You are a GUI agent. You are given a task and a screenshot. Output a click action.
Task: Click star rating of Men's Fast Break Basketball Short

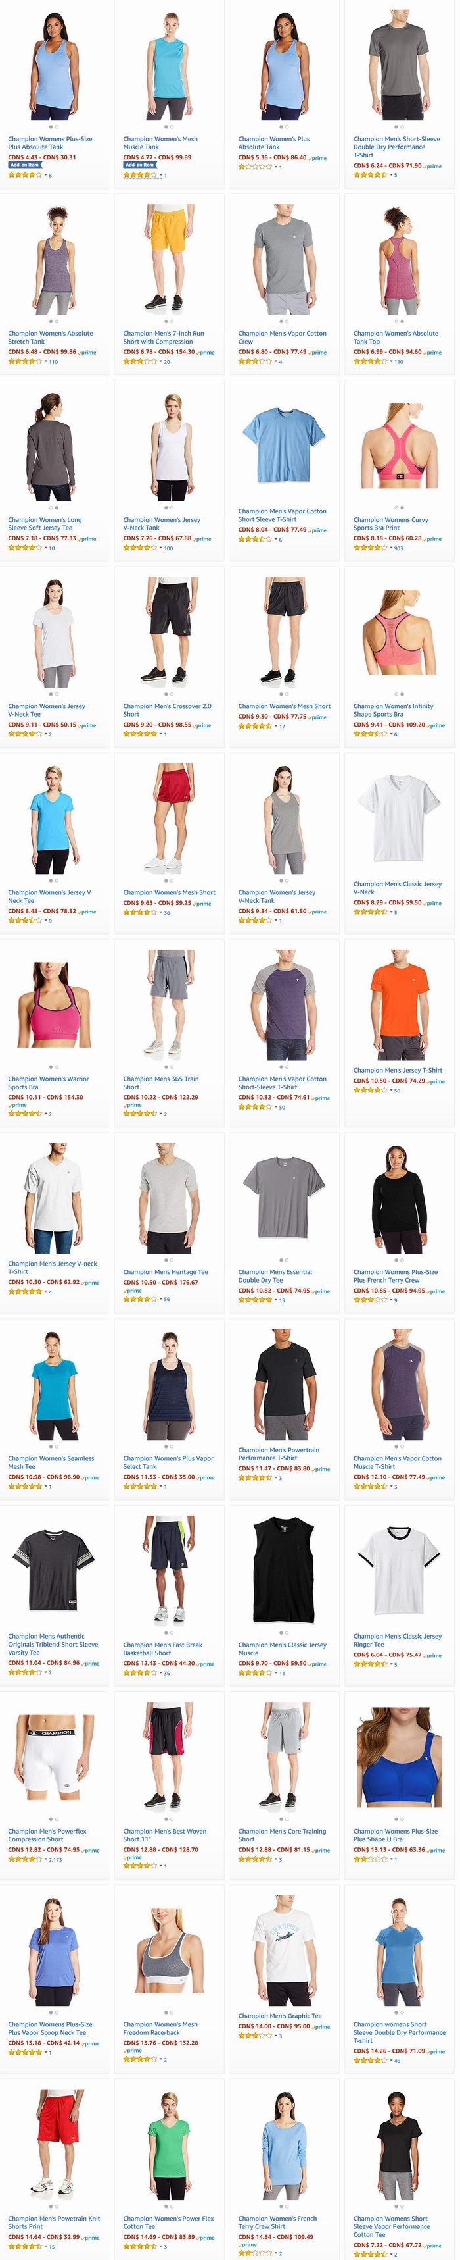click(140, 1673)
